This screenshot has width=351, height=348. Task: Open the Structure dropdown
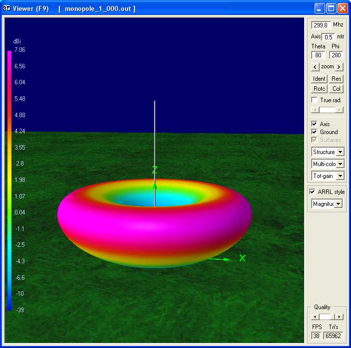click(340, 152)
